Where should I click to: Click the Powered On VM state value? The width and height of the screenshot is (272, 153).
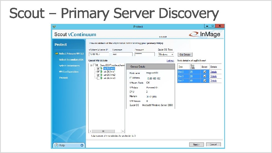click(152, 87)
